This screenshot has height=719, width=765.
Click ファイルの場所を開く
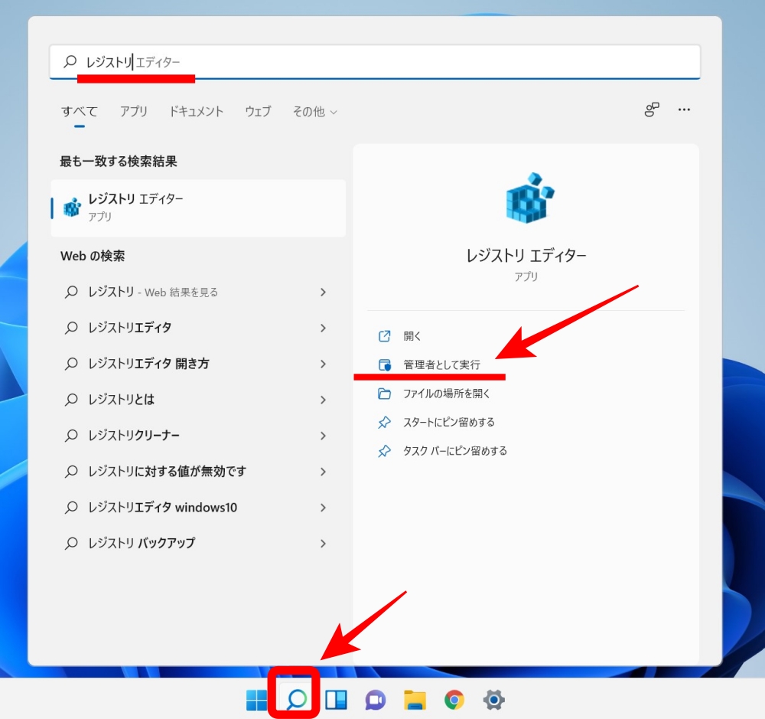tap(447, 394)
